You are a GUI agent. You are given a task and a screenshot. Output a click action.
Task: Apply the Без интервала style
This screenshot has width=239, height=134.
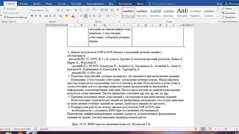[x=142, y=13]
